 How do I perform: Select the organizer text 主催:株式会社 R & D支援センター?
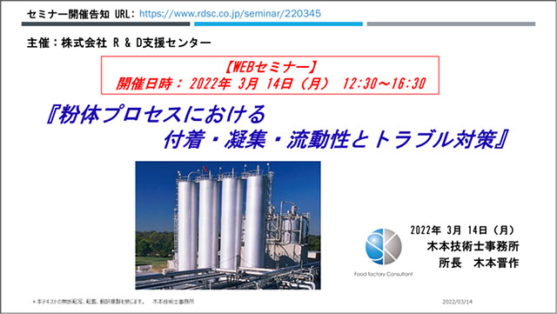[119, 43]
